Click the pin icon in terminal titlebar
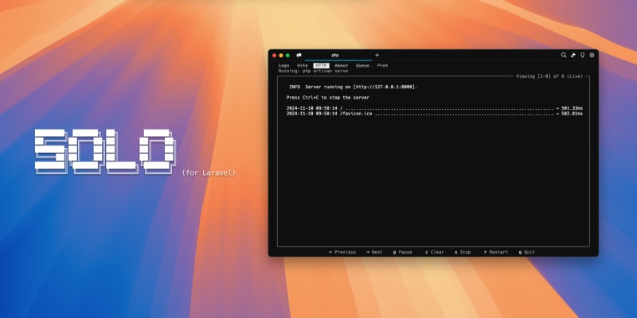Image resolution: width=637 pixels, height=318 pixels. [x=573, y=55]
